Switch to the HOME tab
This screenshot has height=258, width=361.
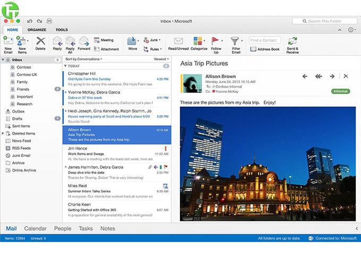pyautogui.click(x=13, y=30)
